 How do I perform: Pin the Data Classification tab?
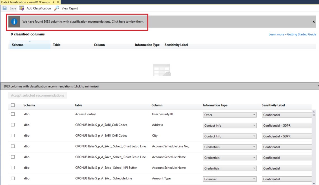click(54, 2)
